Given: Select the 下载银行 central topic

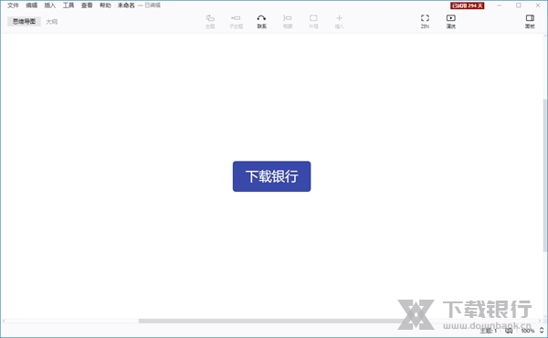Looking at the screenshot, I should (271, 176).
